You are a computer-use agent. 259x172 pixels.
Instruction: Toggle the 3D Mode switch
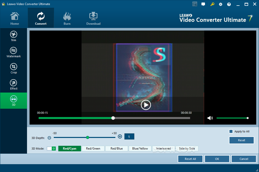point(51,149)
